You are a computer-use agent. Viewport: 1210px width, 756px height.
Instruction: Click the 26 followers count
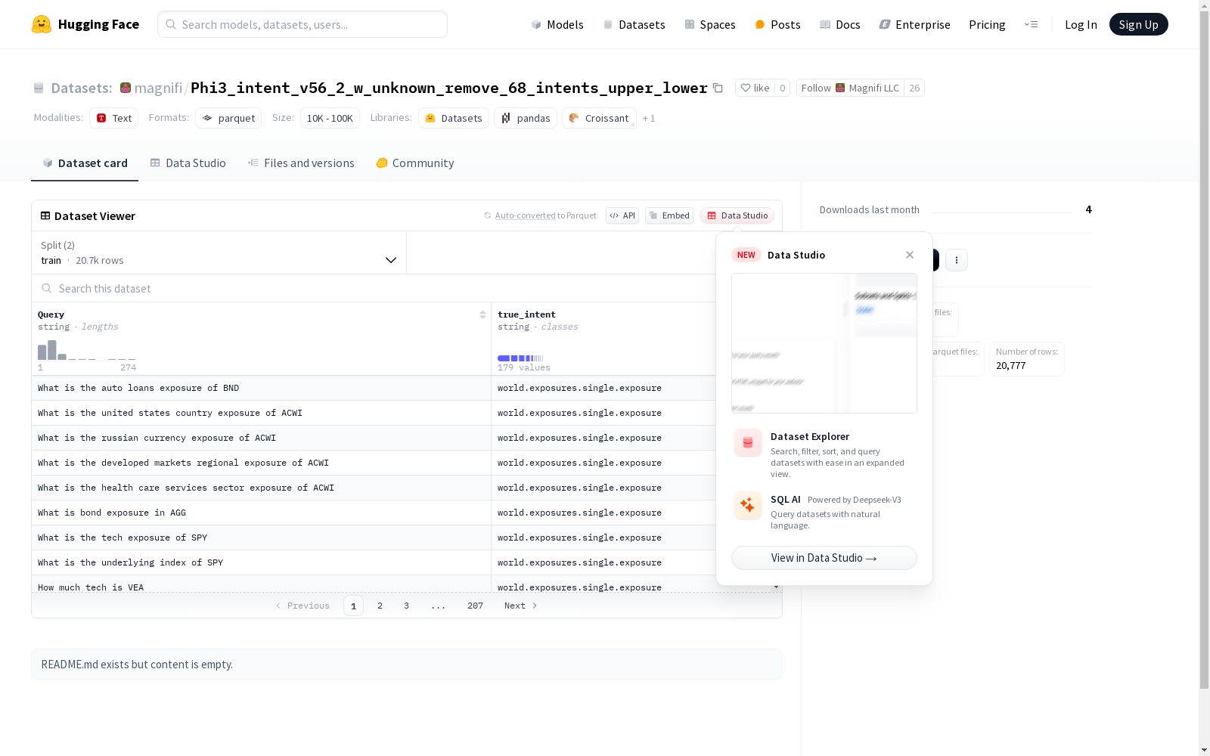click(914, 88)
